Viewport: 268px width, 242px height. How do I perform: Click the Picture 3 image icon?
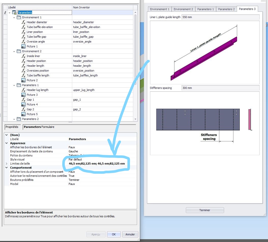pyautogui.click(x=24, y=95)
